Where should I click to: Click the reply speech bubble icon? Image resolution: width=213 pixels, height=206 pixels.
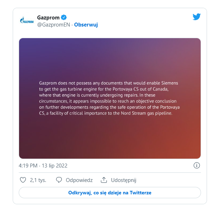[x=59, y=180]
